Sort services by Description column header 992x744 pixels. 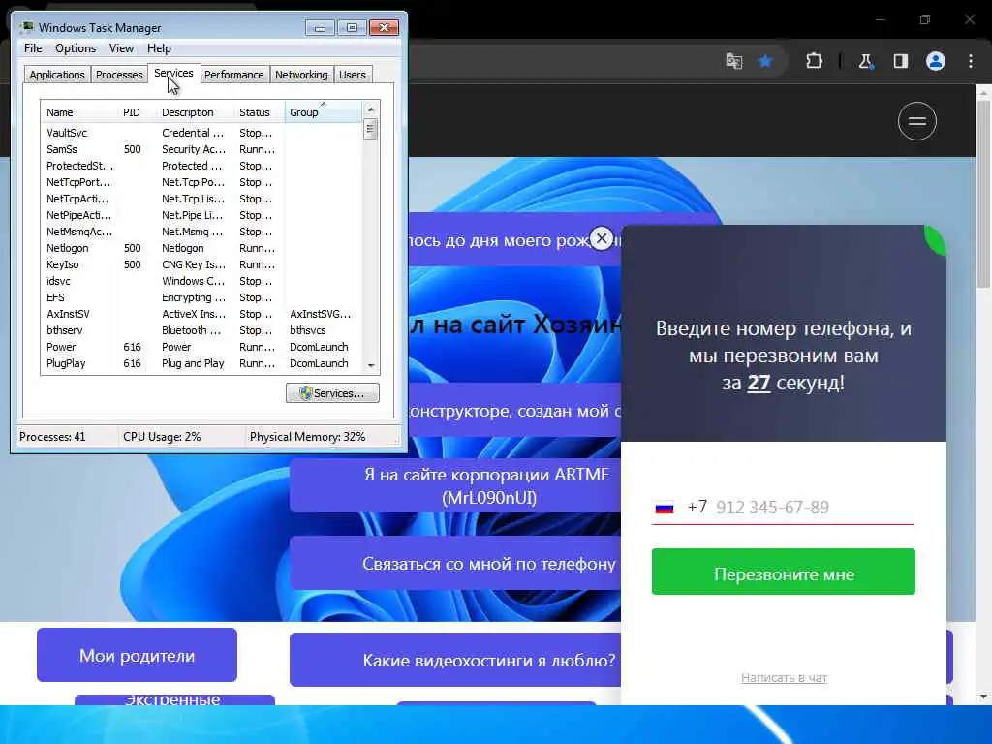point(196,112)
